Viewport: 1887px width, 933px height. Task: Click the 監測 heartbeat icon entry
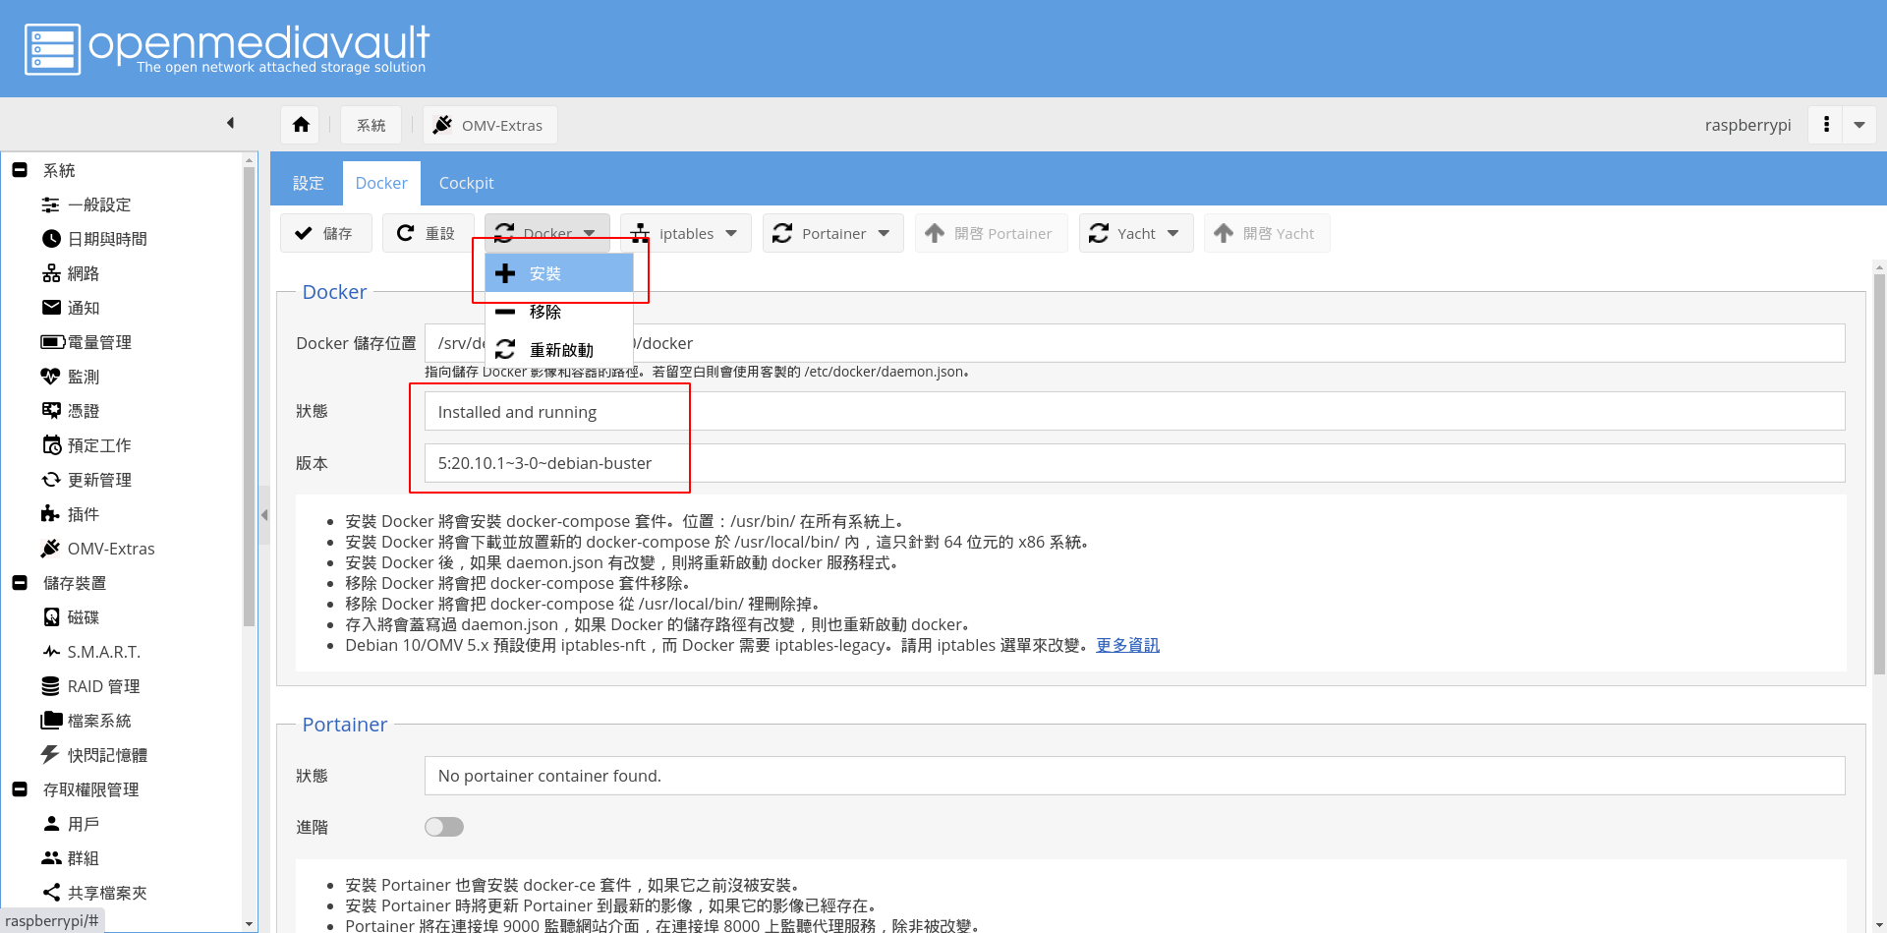[x=82, y=377]
